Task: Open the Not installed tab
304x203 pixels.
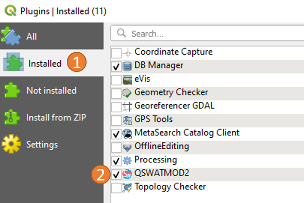Action: 52,90
